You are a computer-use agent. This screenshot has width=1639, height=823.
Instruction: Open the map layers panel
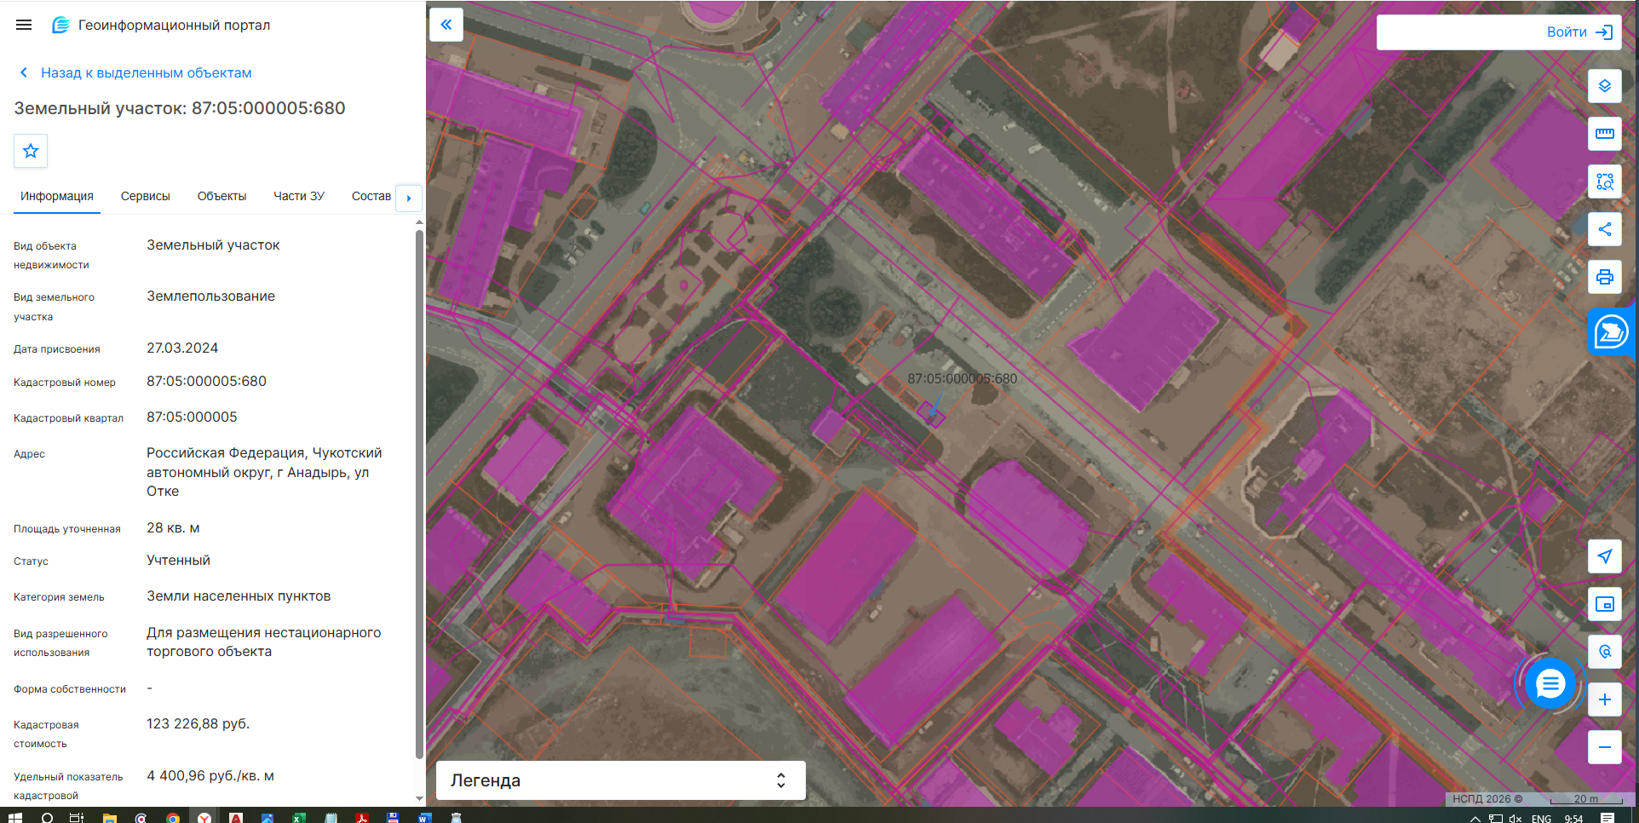point(1605,86)
